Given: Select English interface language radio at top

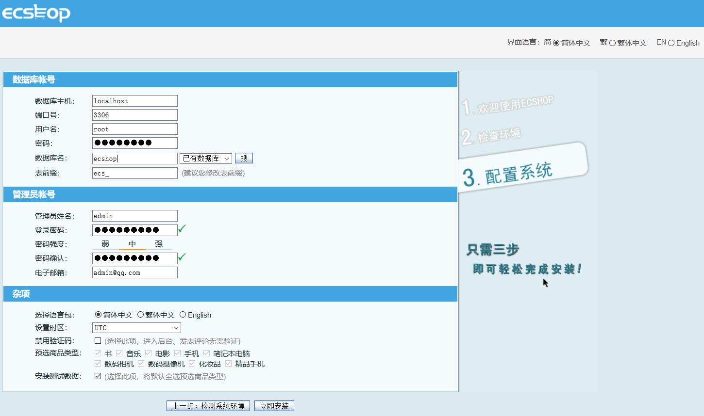Looking at the screenshot, I should pos(671,43).
